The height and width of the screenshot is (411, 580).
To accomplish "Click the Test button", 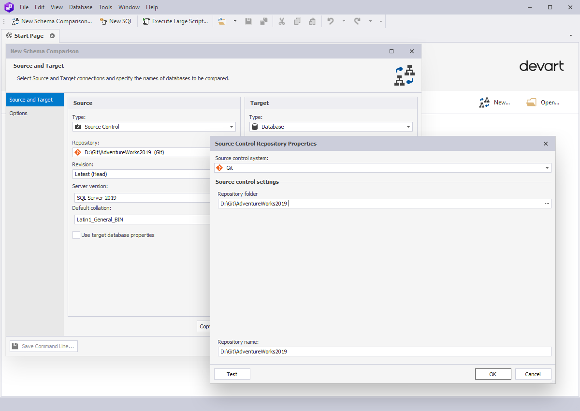I will point(232,374).
